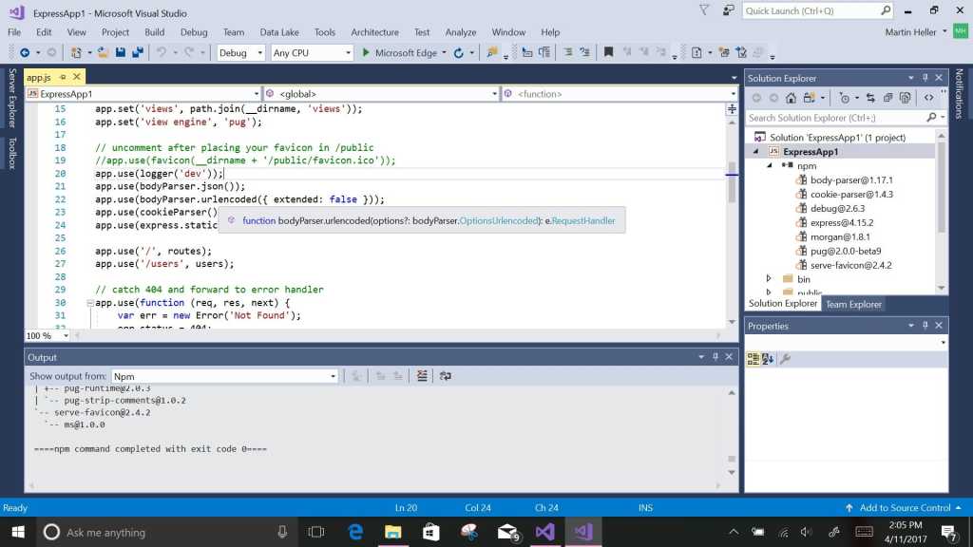Click the Home icon in Solution Explorer
The width and height of the screenshot is (973, 547).
coord(792,97)
